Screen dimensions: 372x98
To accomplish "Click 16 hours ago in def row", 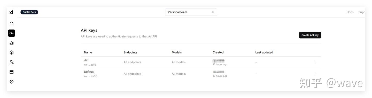I will 220,65.
